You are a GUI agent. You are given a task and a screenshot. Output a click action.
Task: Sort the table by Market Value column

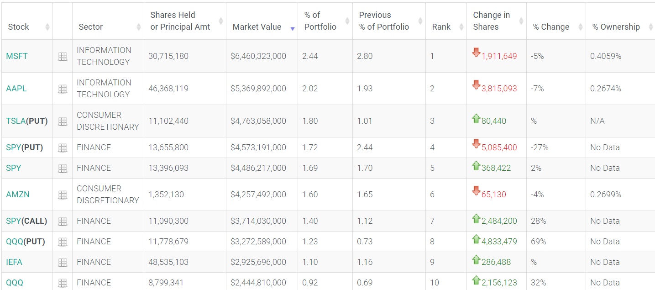click(x=257, y=27)
